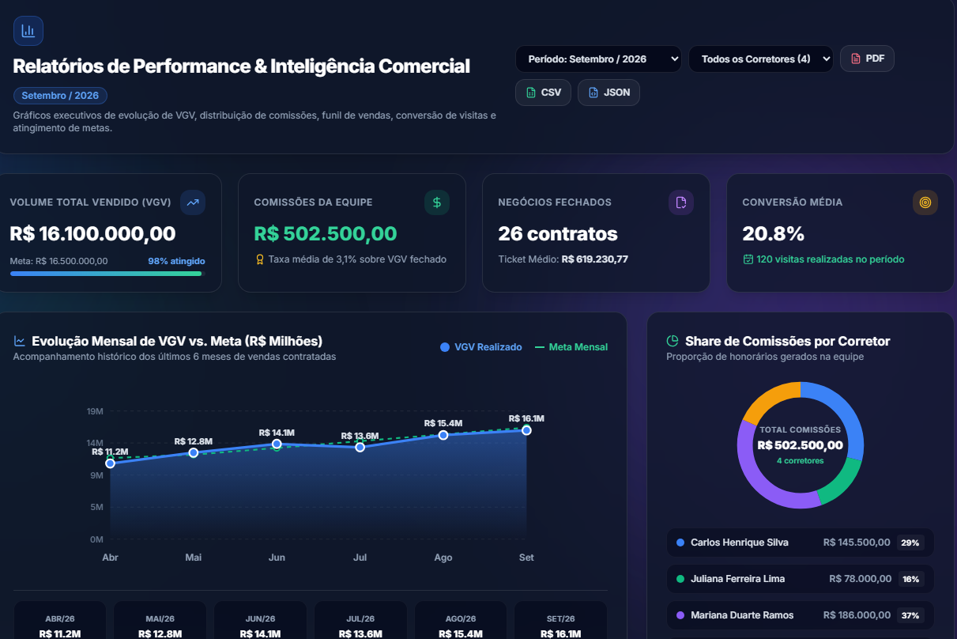Click the award ribbon icon by Taxa média
957x639 pixels.
[259, 259]
